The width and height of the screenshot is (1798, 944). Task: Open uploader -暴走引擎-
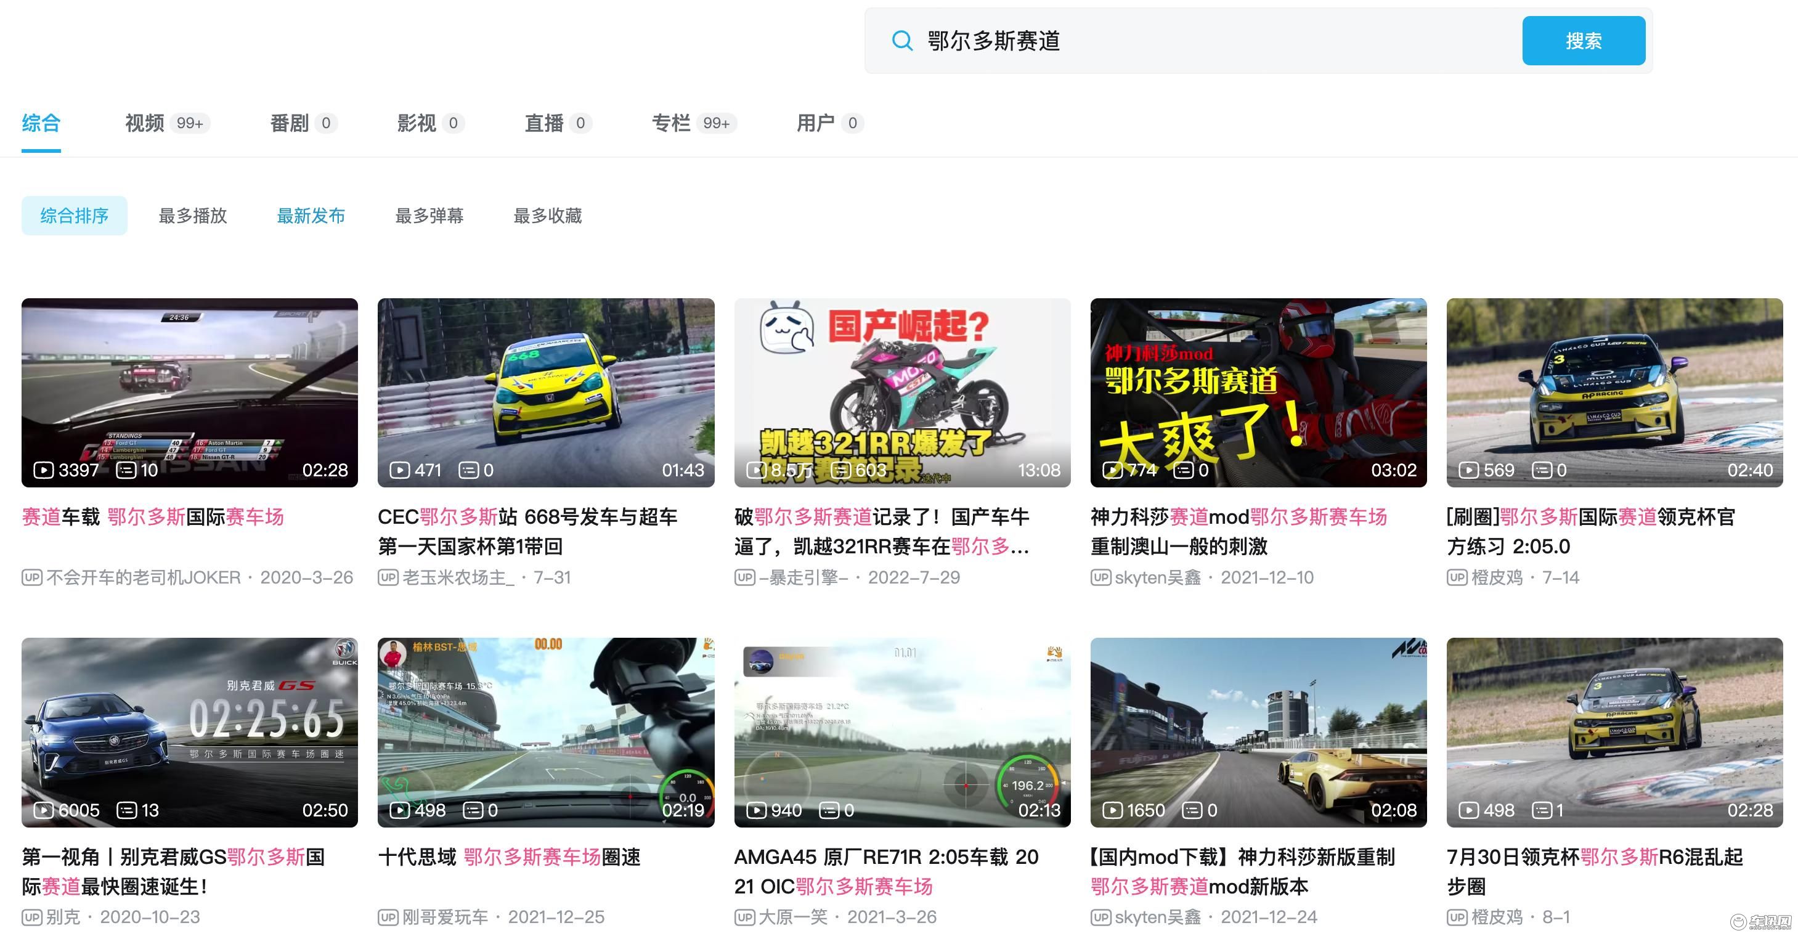(803, 577)
